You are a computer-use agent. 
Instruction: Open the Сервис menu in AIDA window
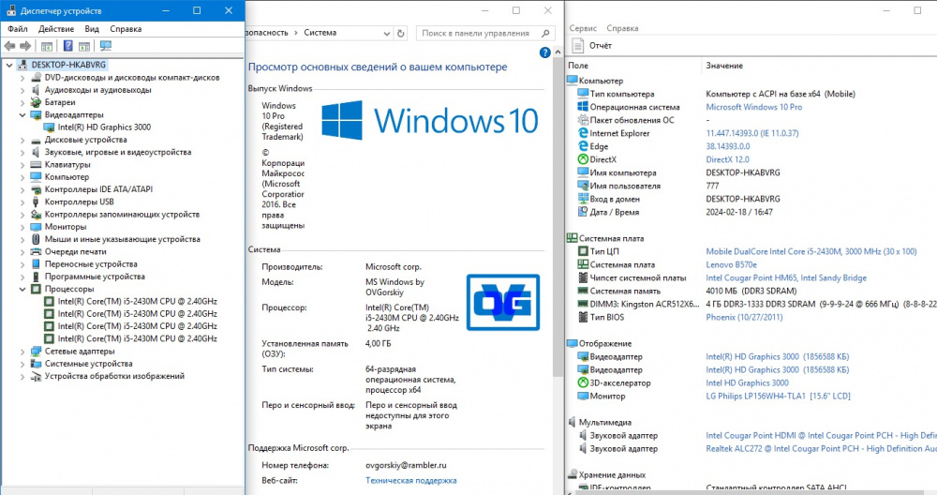point(583,28)
